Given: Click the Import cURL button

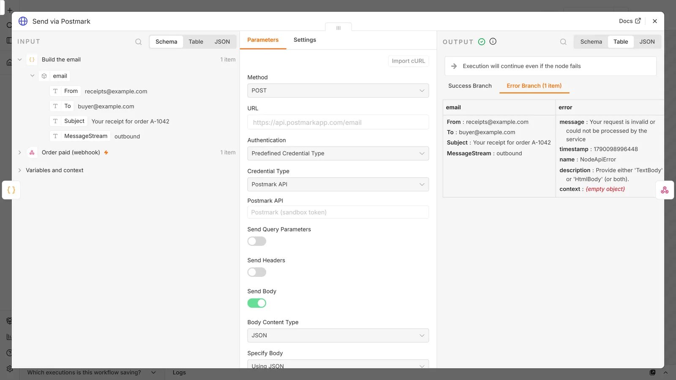Looking at the screenshot, I should [x=408, y=61].
